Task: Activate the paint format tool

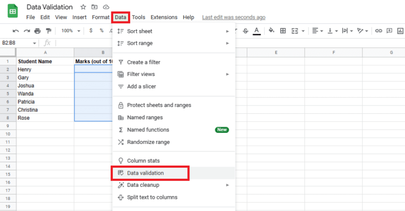Action: point(49,31)
